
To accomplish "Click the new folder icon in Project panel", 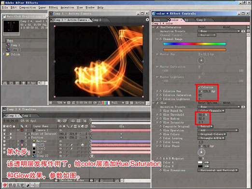I will point(11,83).
